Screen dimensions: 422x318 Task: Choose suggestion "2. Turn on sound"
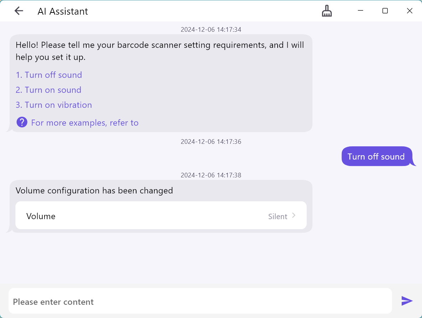click(48, 90)
